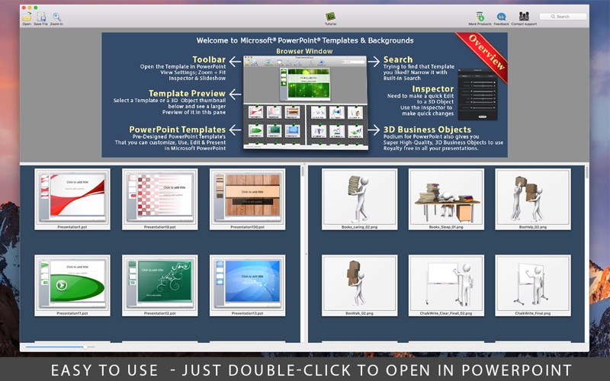The height and width of the screenshot is (381, 610).
Task: Open the Tutorial icon in toolbar
Action: [331, 17]
